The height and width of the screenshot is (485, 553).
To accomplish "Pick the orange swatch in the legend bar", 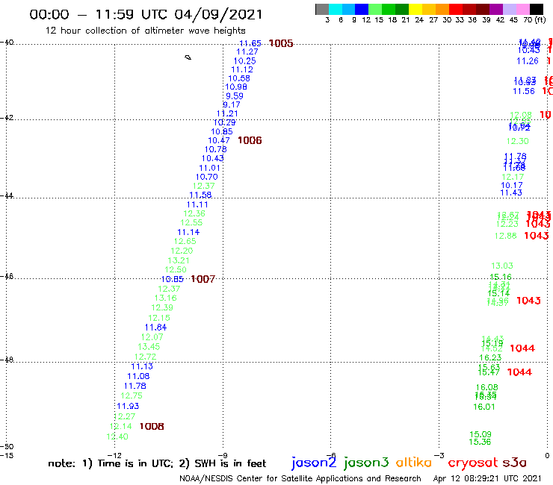I will pos(442,10).
